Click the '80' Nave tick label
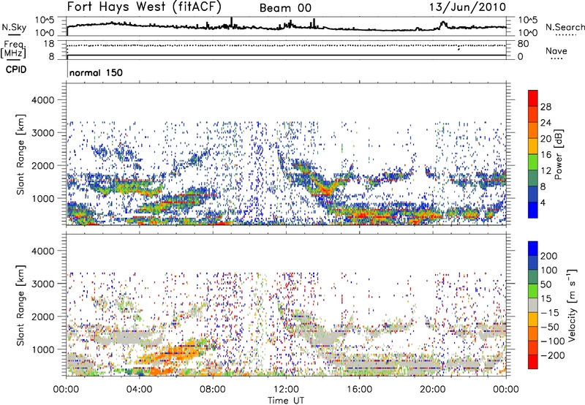 [x=523, y=44]
